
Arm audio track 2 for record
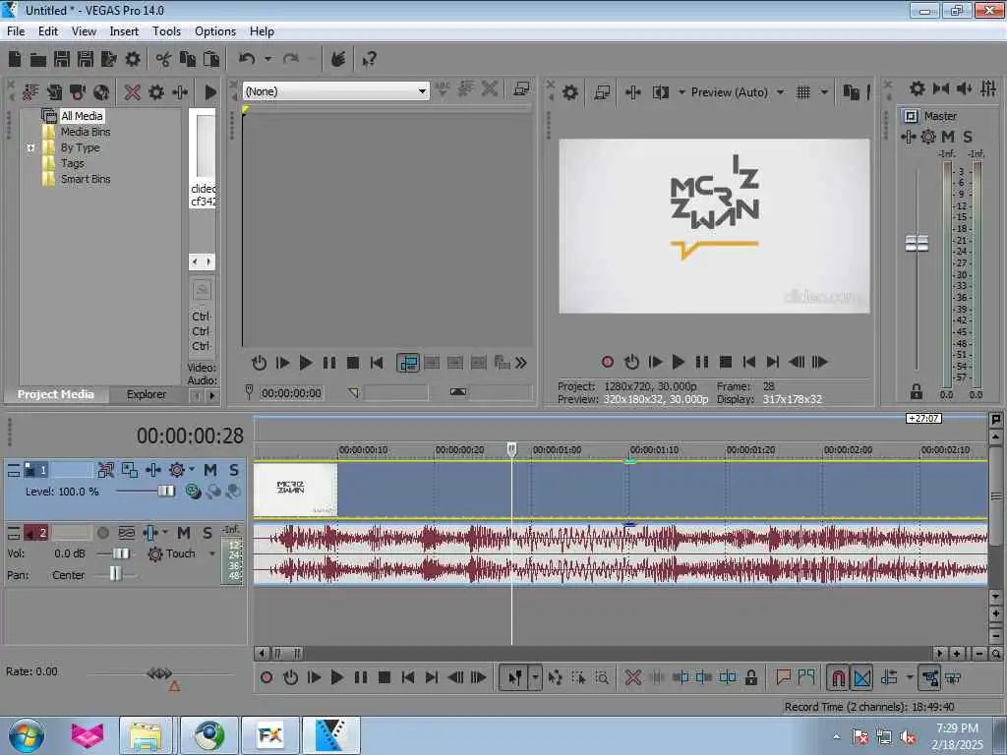102,533
